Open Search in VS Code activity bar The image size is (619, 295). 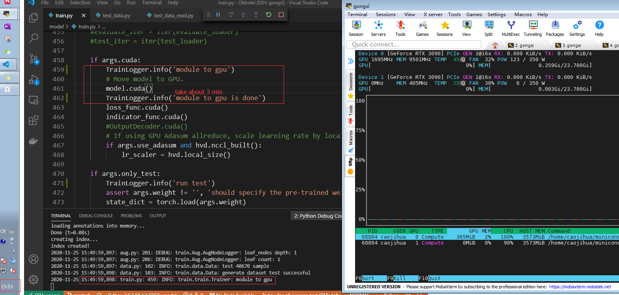tap(34, 38)
